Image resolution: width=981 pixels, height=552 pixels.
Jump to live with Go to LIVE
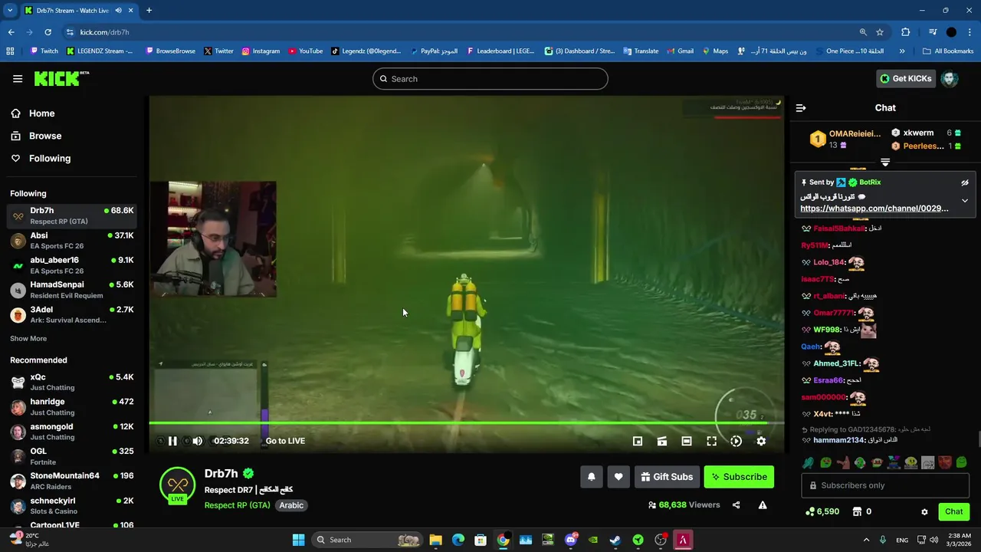point(285,441)
